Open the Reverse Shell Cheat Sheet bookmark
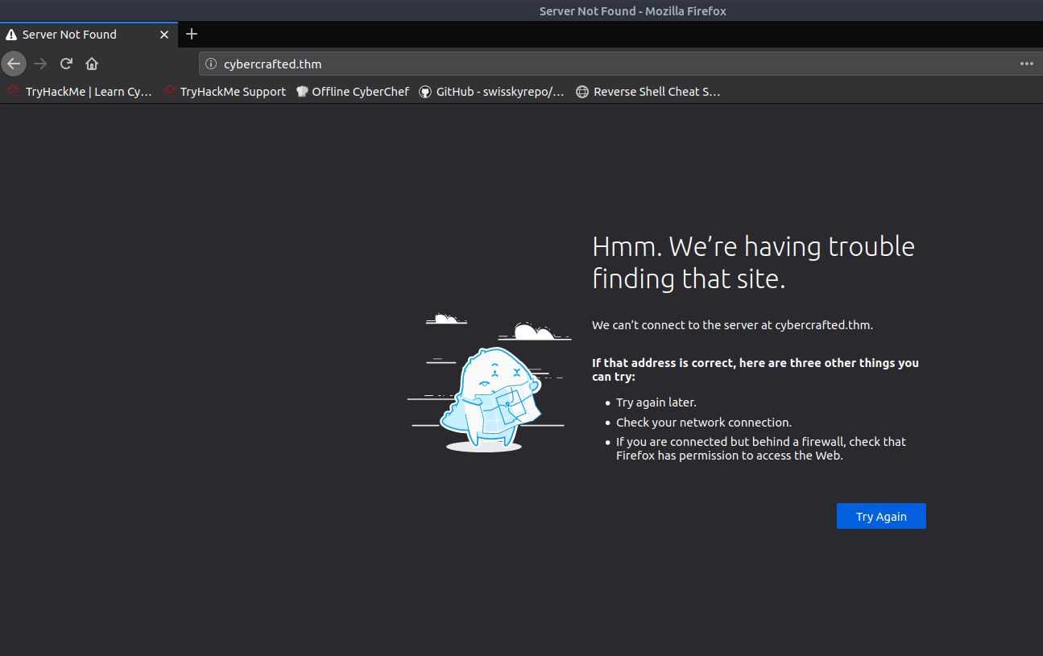 pos(648,92)
